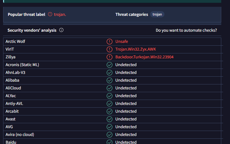Click the Baidu vendor name

coord(11,142)
